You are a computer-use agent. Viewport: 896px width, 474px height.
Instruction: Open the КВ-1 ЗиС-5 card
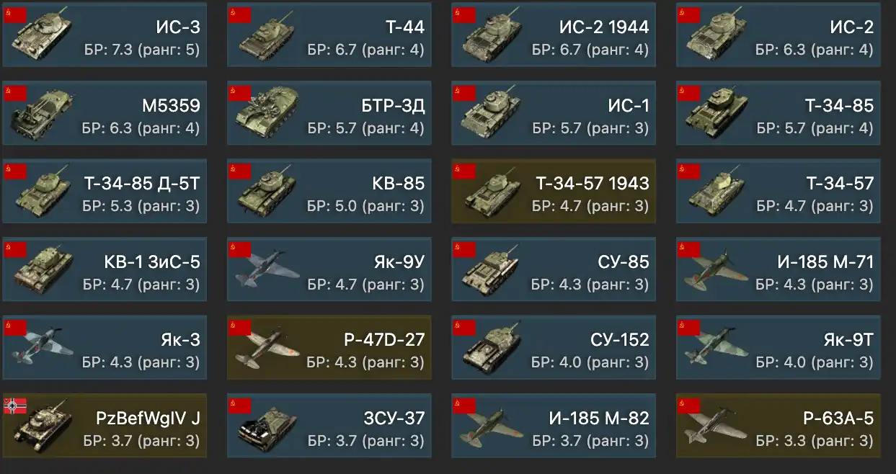tap(105, 269)
